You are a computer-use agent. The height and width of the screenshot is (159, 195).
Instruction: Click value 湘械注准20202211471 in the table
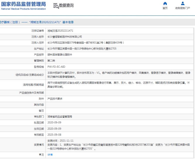coord(60,31)
